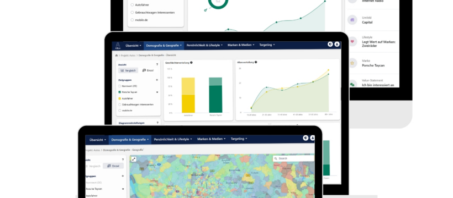Open Marken & Medien menu on middle tablet
Screen dimensions: 453x198
click(x=241, y=45)
